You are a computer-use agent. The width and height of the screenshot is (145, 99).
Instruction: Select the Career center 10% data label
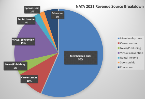pos(29,79)
